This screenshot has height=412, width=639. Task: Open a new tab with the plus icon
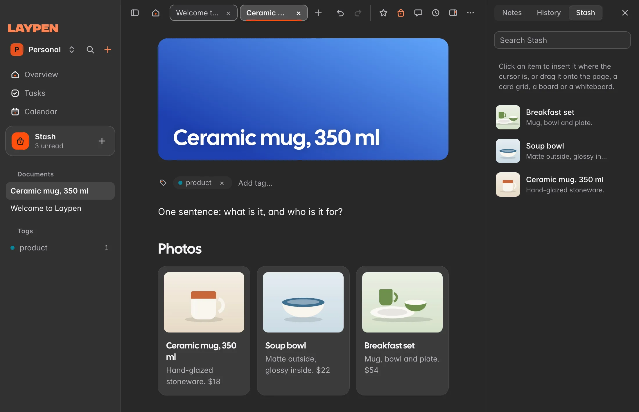tap(318, 13)
